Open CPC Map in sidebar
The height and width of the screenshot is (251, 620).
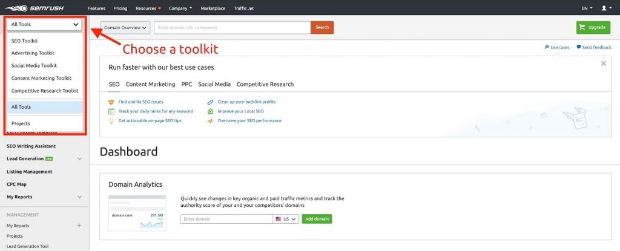tap(16, 184)
